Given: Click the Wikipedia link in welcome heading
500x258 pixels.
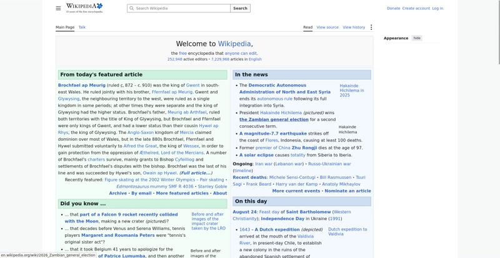Looking at the screenshot, I should tap(234, 44).
